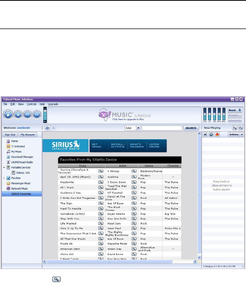Search artist KT Tunstall magnifier icon
This screenshot has width=246, height=283.
pos(134,193)
